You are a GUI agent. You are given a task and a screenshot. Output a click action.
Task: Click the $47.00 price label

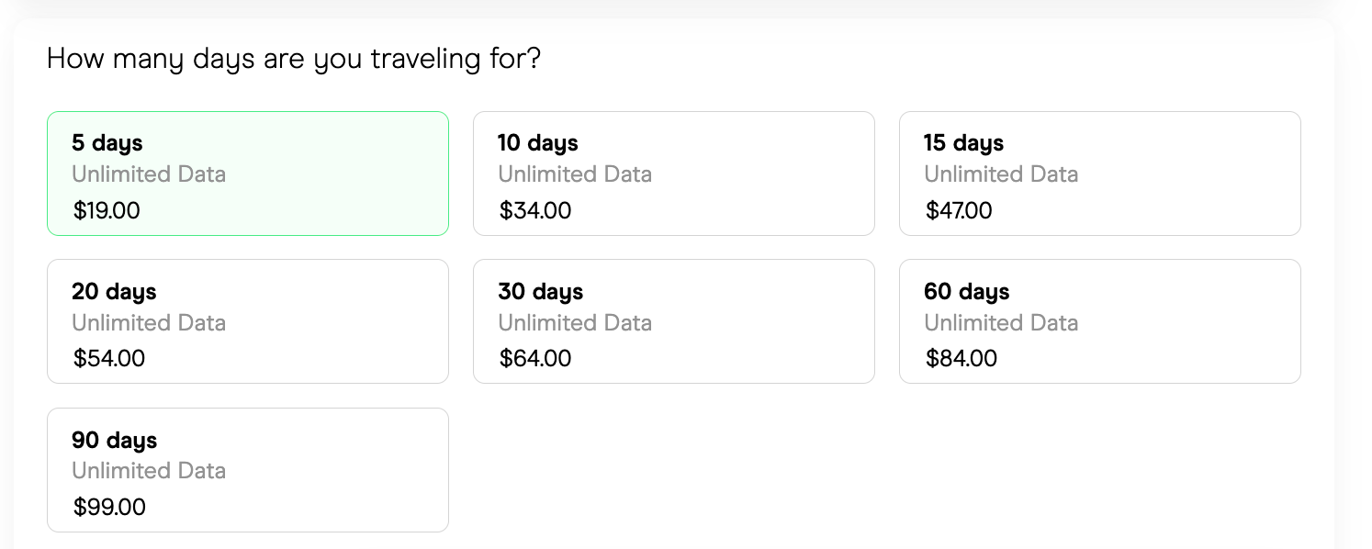coord(959,210)
